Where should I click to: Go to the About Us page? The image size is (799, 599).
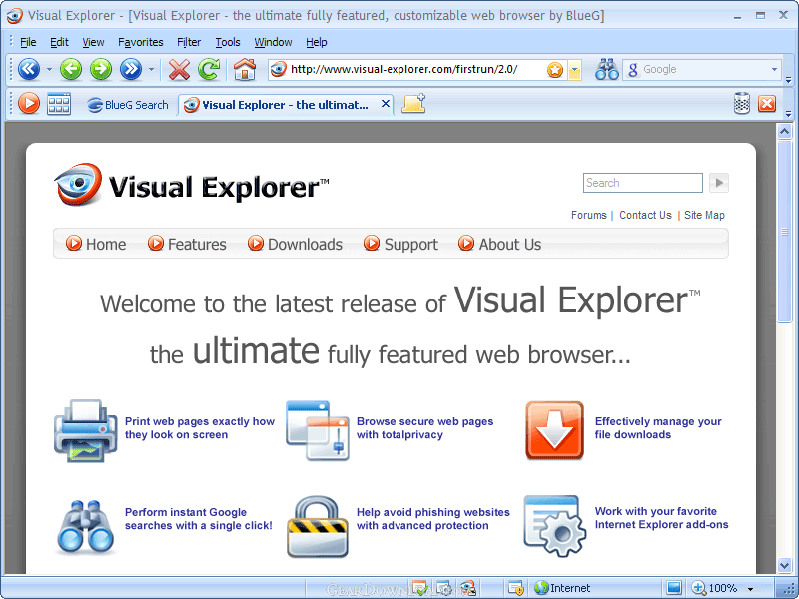click(x=500, y=244)
